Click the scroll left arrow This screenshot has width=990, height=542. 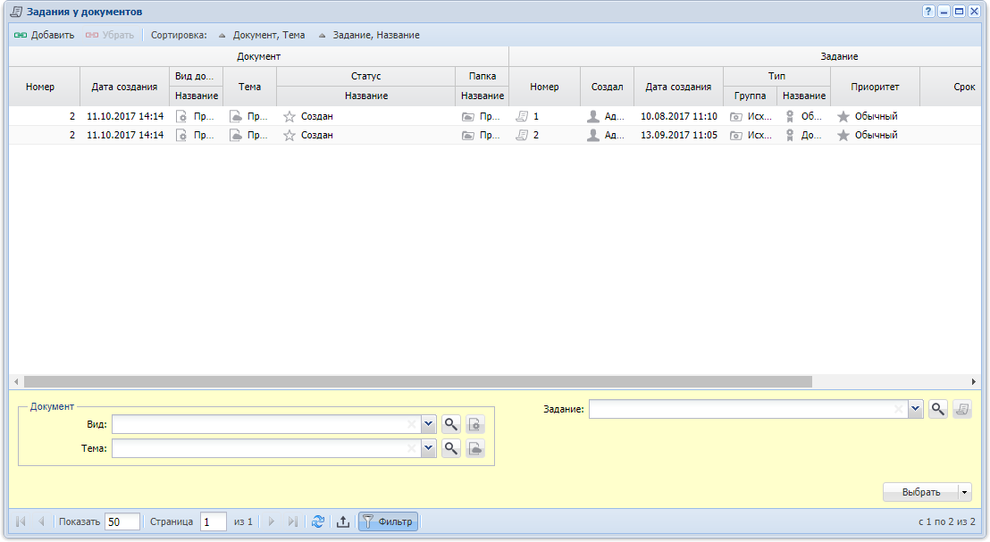16,382
